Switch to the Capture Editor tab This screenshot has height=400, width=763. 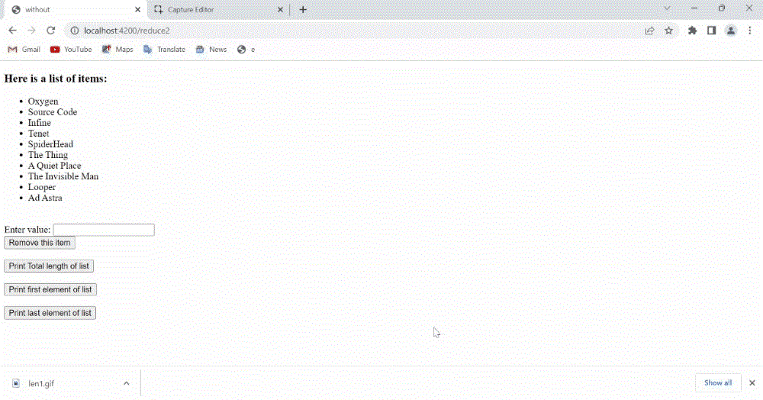tap(219, 9)
